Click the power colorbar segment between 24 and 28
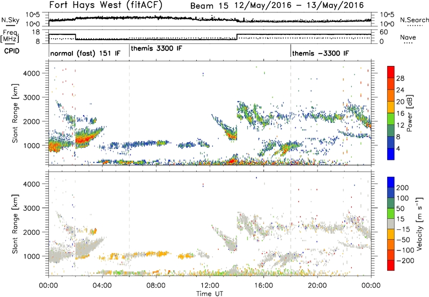The image size is (429, 297). (x=391, y=84)
